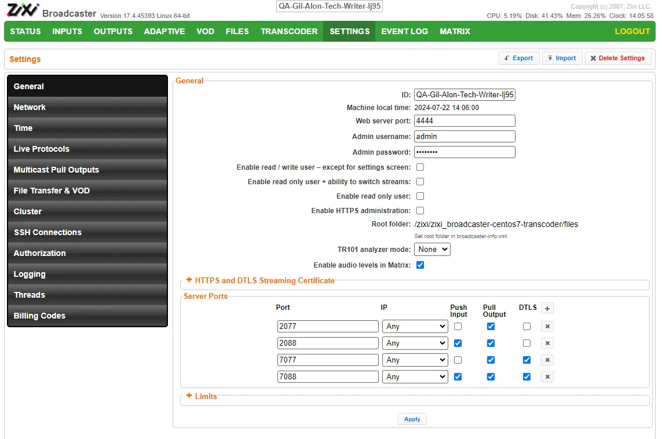Viewport: 662px width, 439px height.
Task: Focus the Admin username field
Action: tap(465, 136)
